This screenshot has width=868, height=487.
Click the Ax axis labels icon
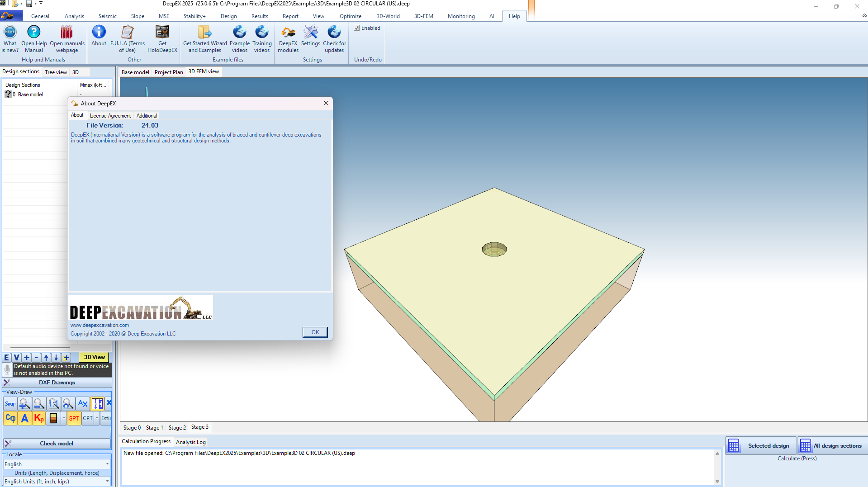click(x=83, y=404)
